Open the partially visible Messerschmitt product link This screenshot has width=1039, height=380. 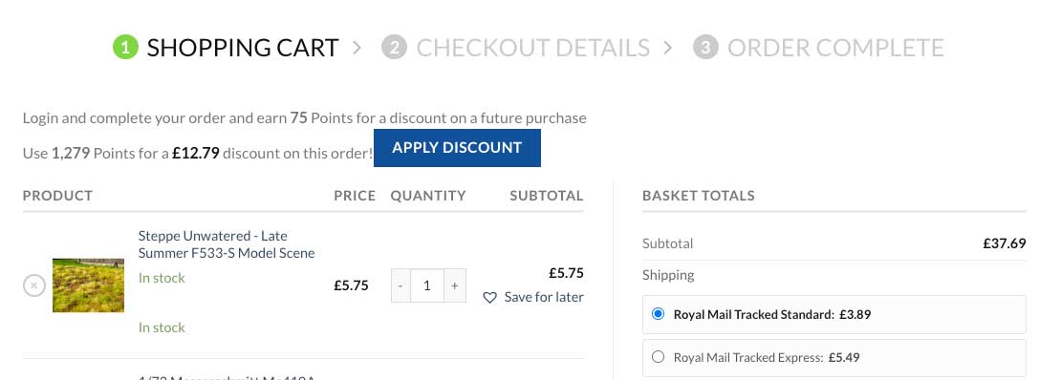coord(227,377)
